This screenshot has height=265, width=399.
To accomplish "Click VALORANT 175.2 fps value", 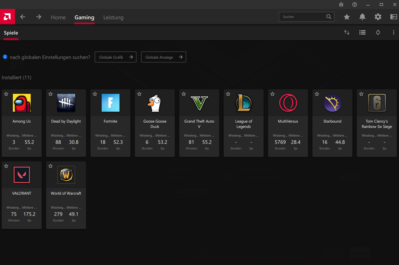I will click(x=29, y=214).
